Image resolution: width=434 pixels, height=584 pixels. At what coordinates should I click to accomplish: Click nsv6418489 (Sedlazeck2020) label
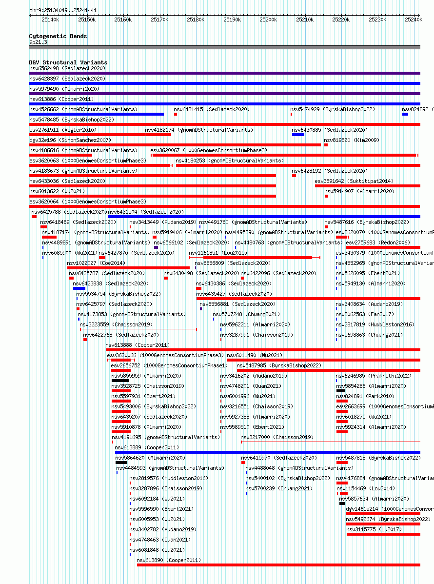pos(78,222)
